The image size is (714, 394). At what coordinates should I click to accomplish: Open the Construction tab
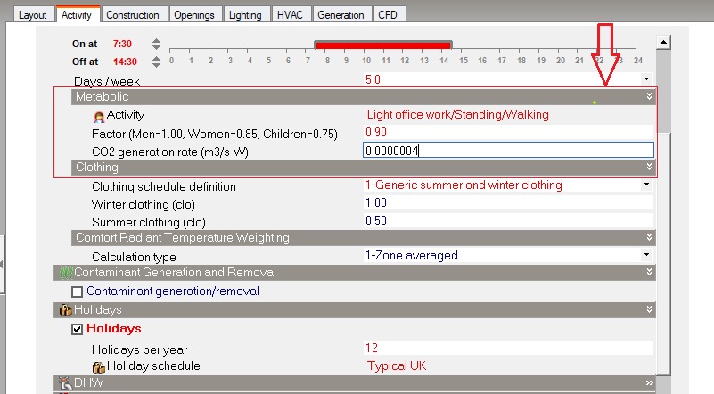pos(133,14)
